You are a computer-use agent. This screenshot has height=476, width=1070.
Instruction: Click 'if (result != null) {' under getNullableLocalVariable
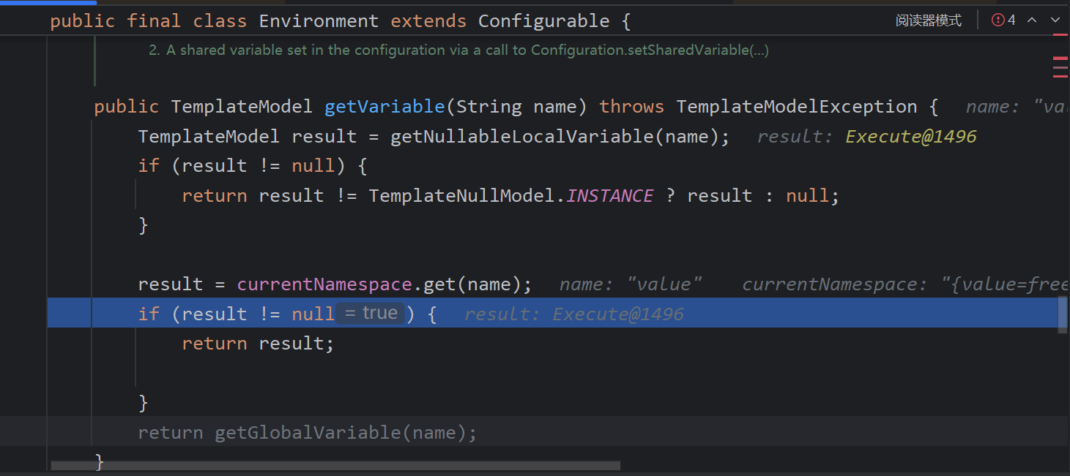(x=253, y=166)
